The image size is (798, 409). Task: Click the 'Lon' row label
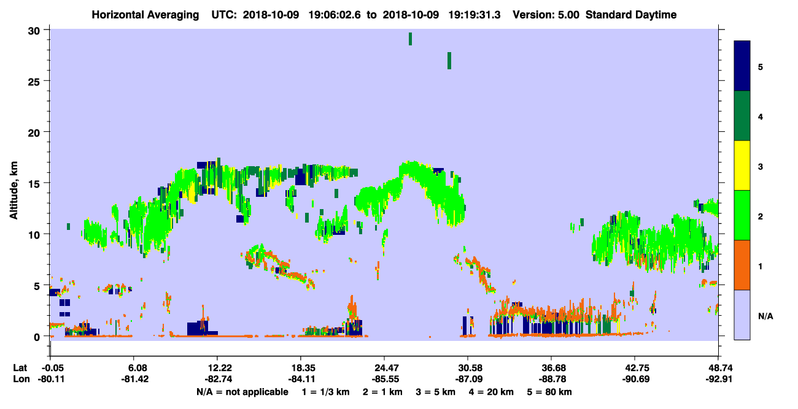pyautogui.click(x=20, y=380)
